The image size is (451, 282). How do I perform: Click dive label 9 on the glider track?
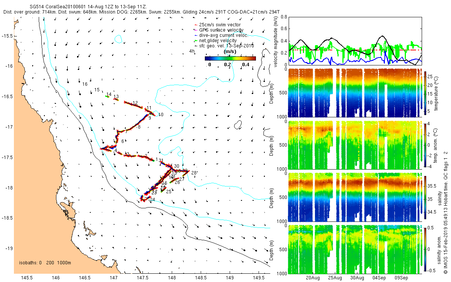click(x=150, y=118)
